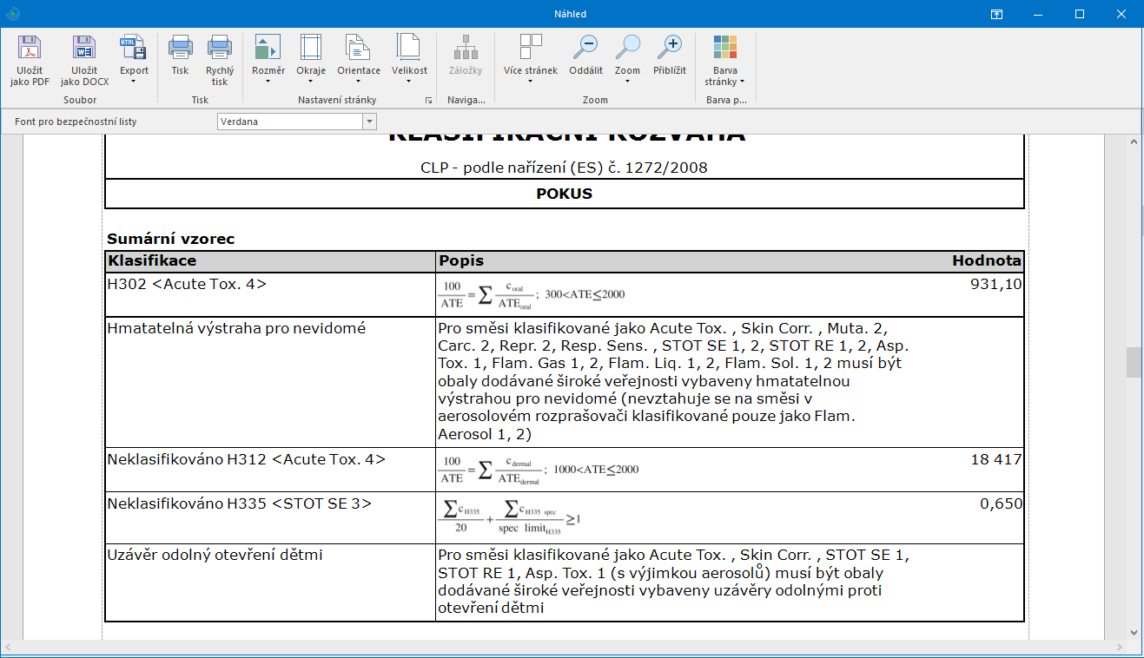Viewport: 1144px width, 658px height.
Task: Click the horizontal scrollbar left arrow
Action: point(7,648)
